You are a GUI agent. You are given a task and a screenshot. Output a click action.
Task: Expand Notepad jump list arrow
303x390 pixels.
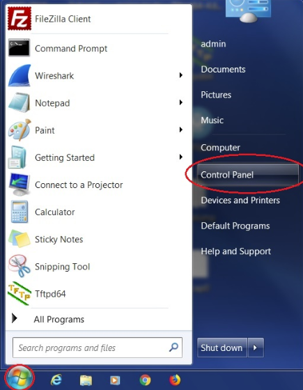[181, 102]
